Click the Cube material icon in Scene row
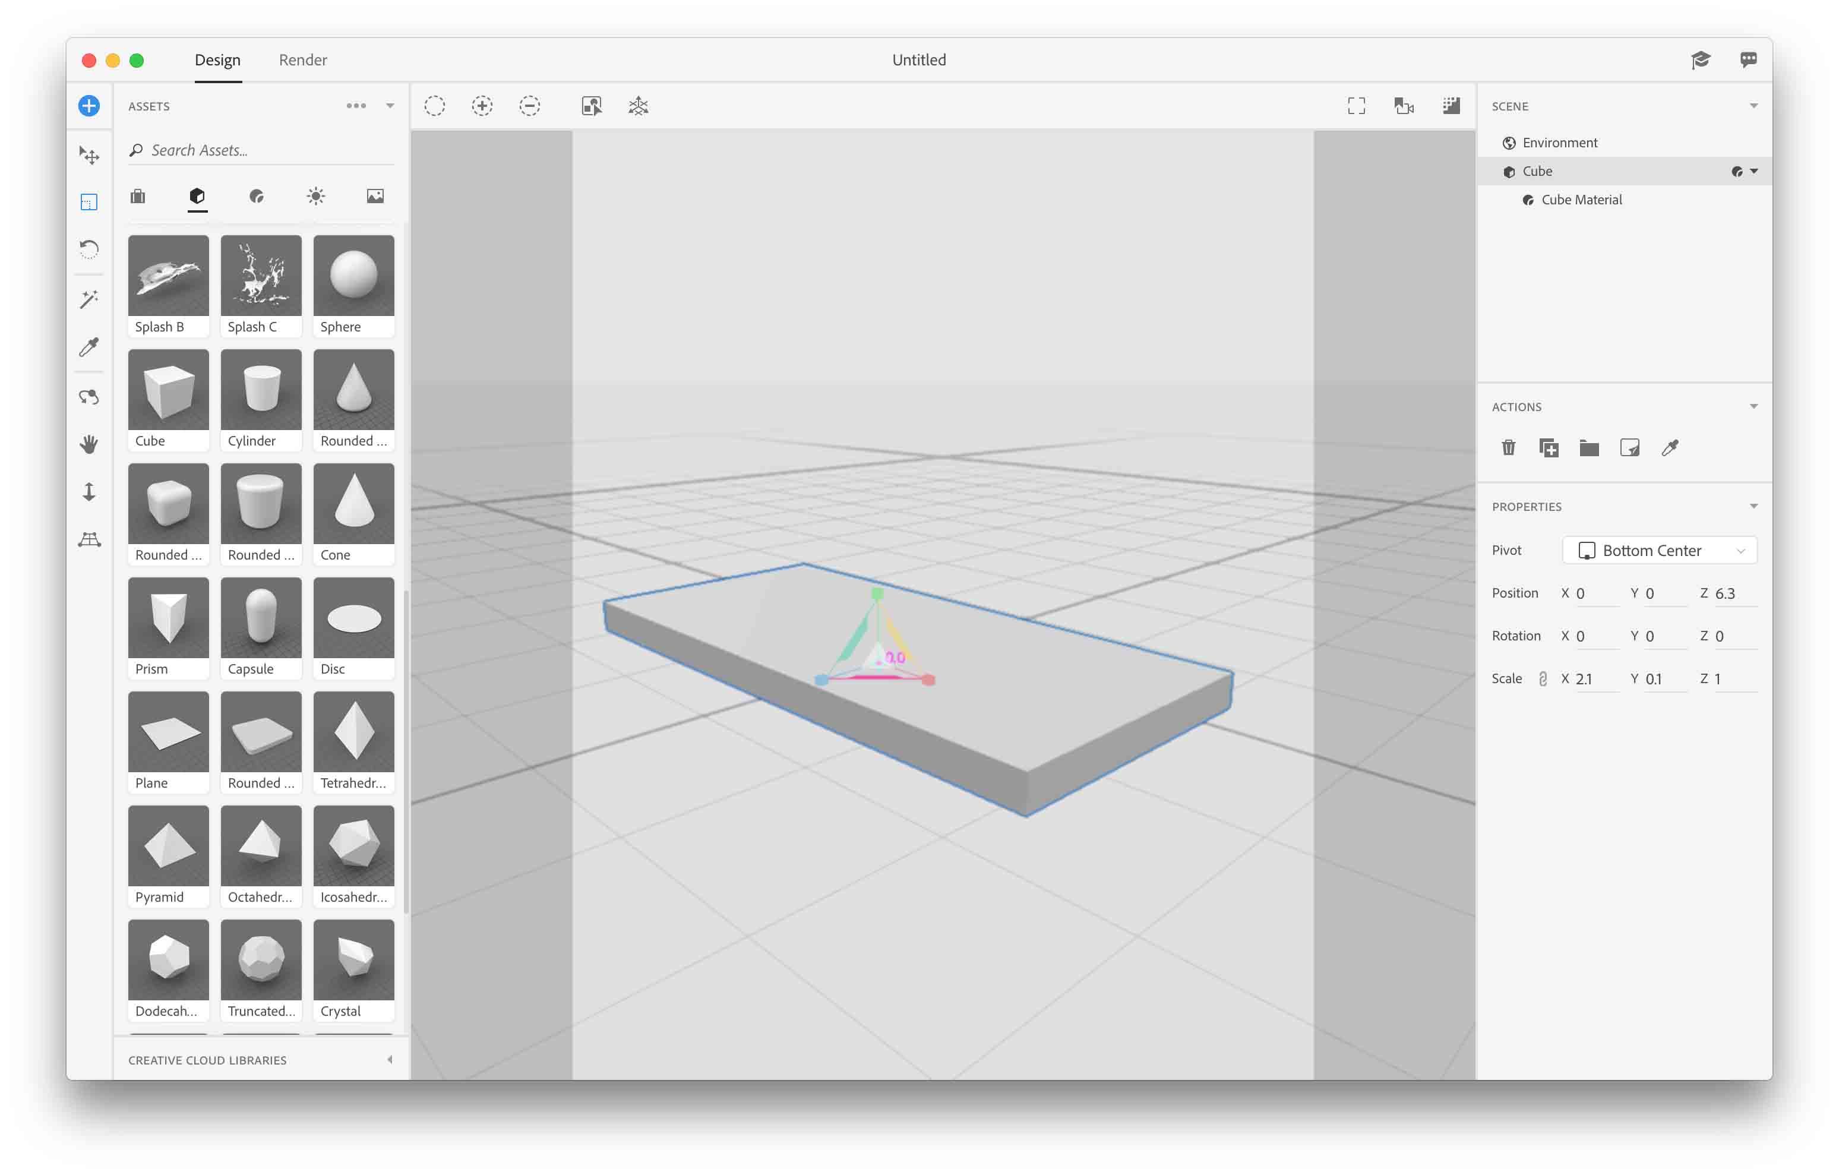The height and width of the screenshot is (1175, 1839). click(1737, 172)
